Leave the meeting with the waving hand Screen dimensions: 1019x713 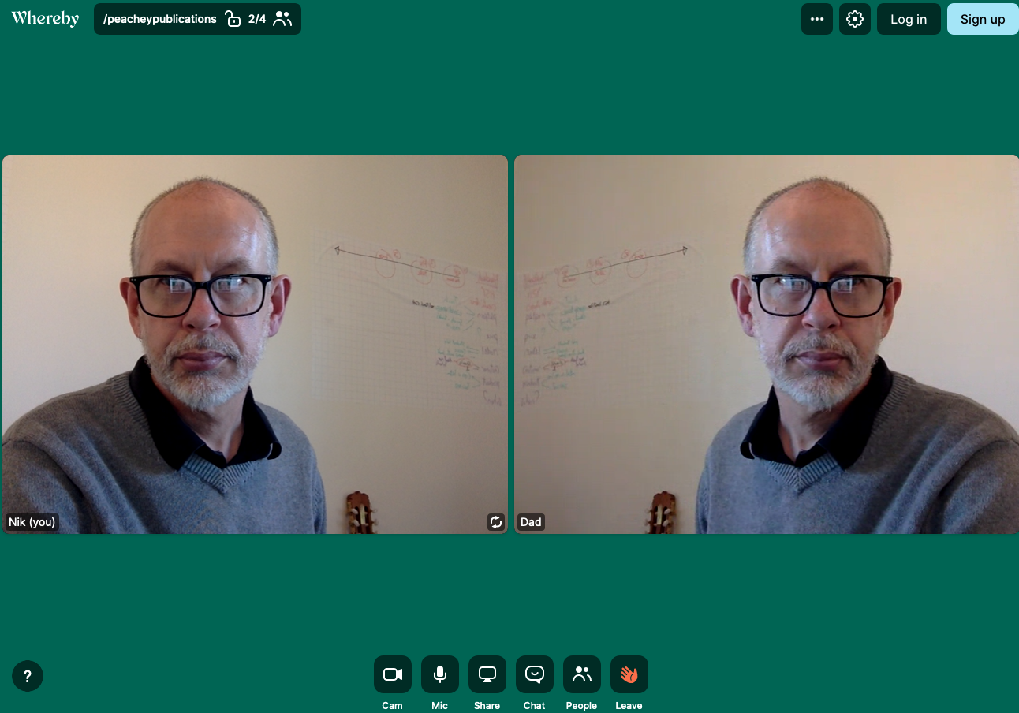pyautogui.click(x=629, y=674)
